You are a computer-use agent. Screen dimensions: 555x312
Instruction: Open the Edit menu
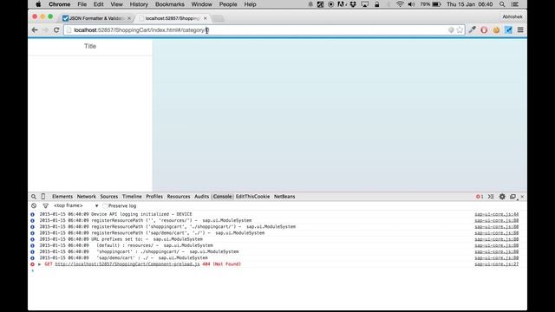(98, 4)
